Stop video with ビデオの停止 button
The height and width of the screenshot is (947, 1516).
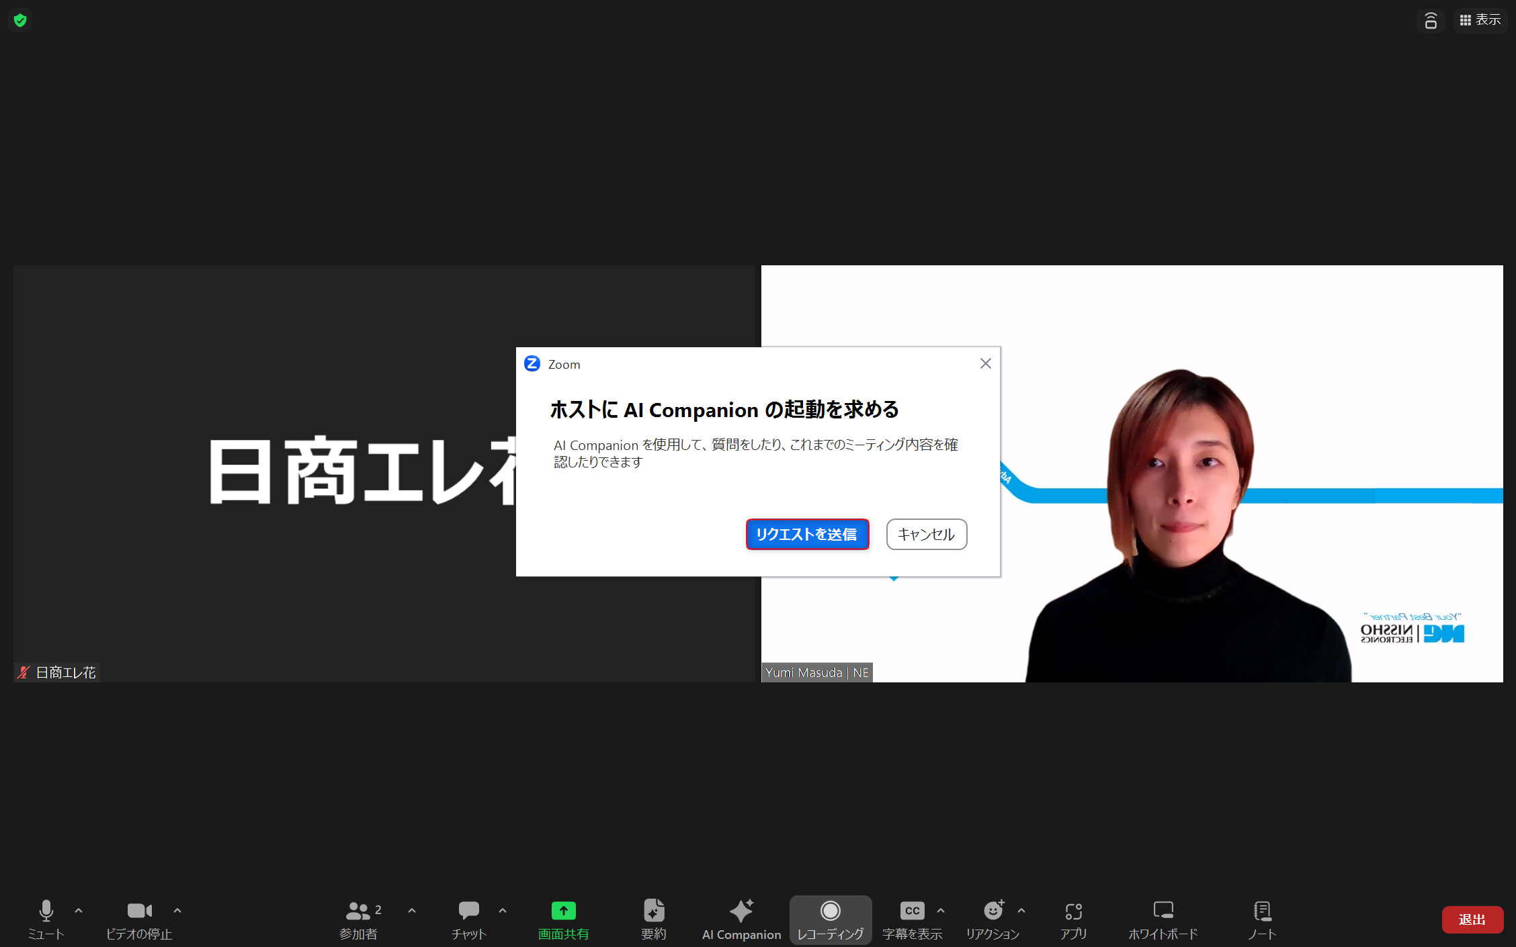(x=139, y=919)
